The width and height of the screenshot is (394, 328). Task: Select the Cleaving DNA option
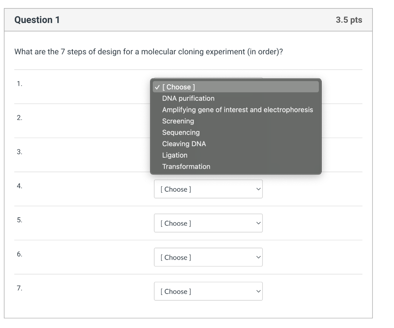pos(184,144)
